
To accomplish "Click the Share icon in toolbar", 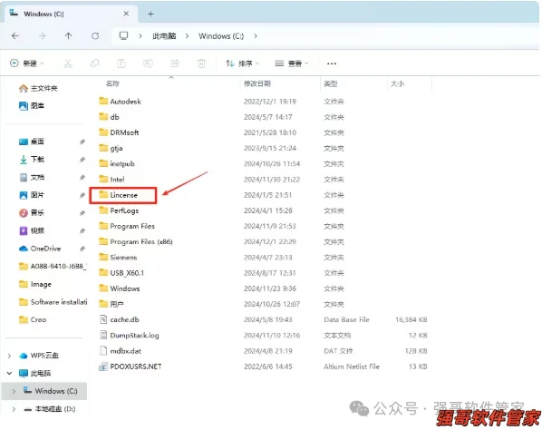I will pos(175,64).
